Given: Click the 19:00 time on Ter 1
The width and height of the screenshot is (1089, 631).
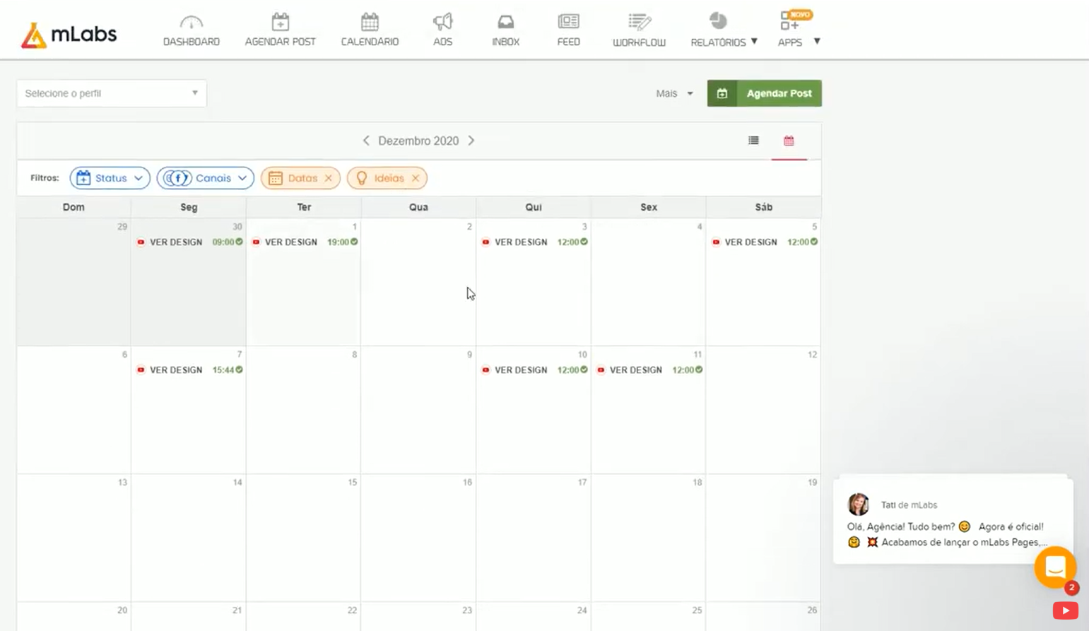Looking at the screenshot, I should click(x=338, y=242).
